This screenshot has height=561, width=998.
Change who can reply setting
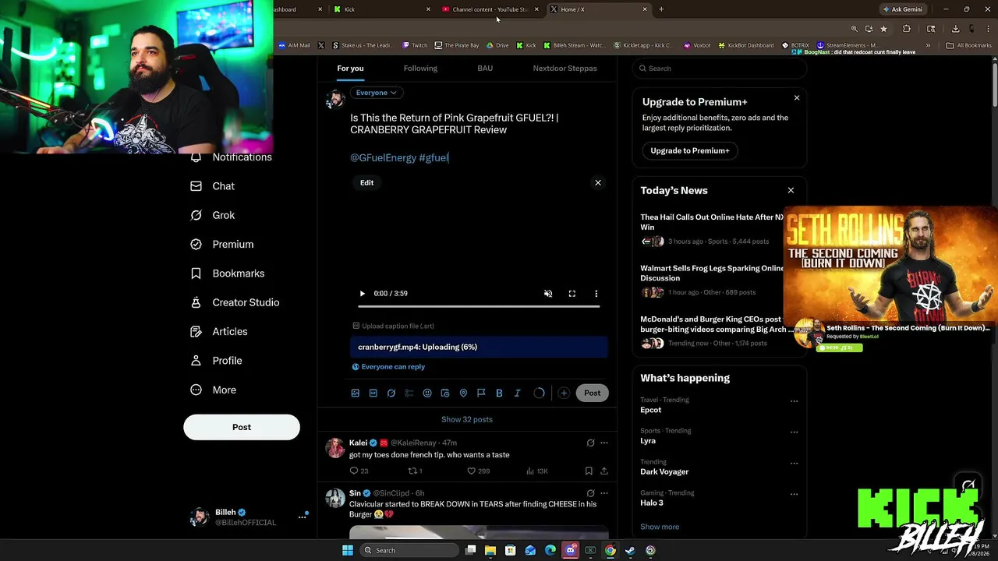click(x=388, y=367)
